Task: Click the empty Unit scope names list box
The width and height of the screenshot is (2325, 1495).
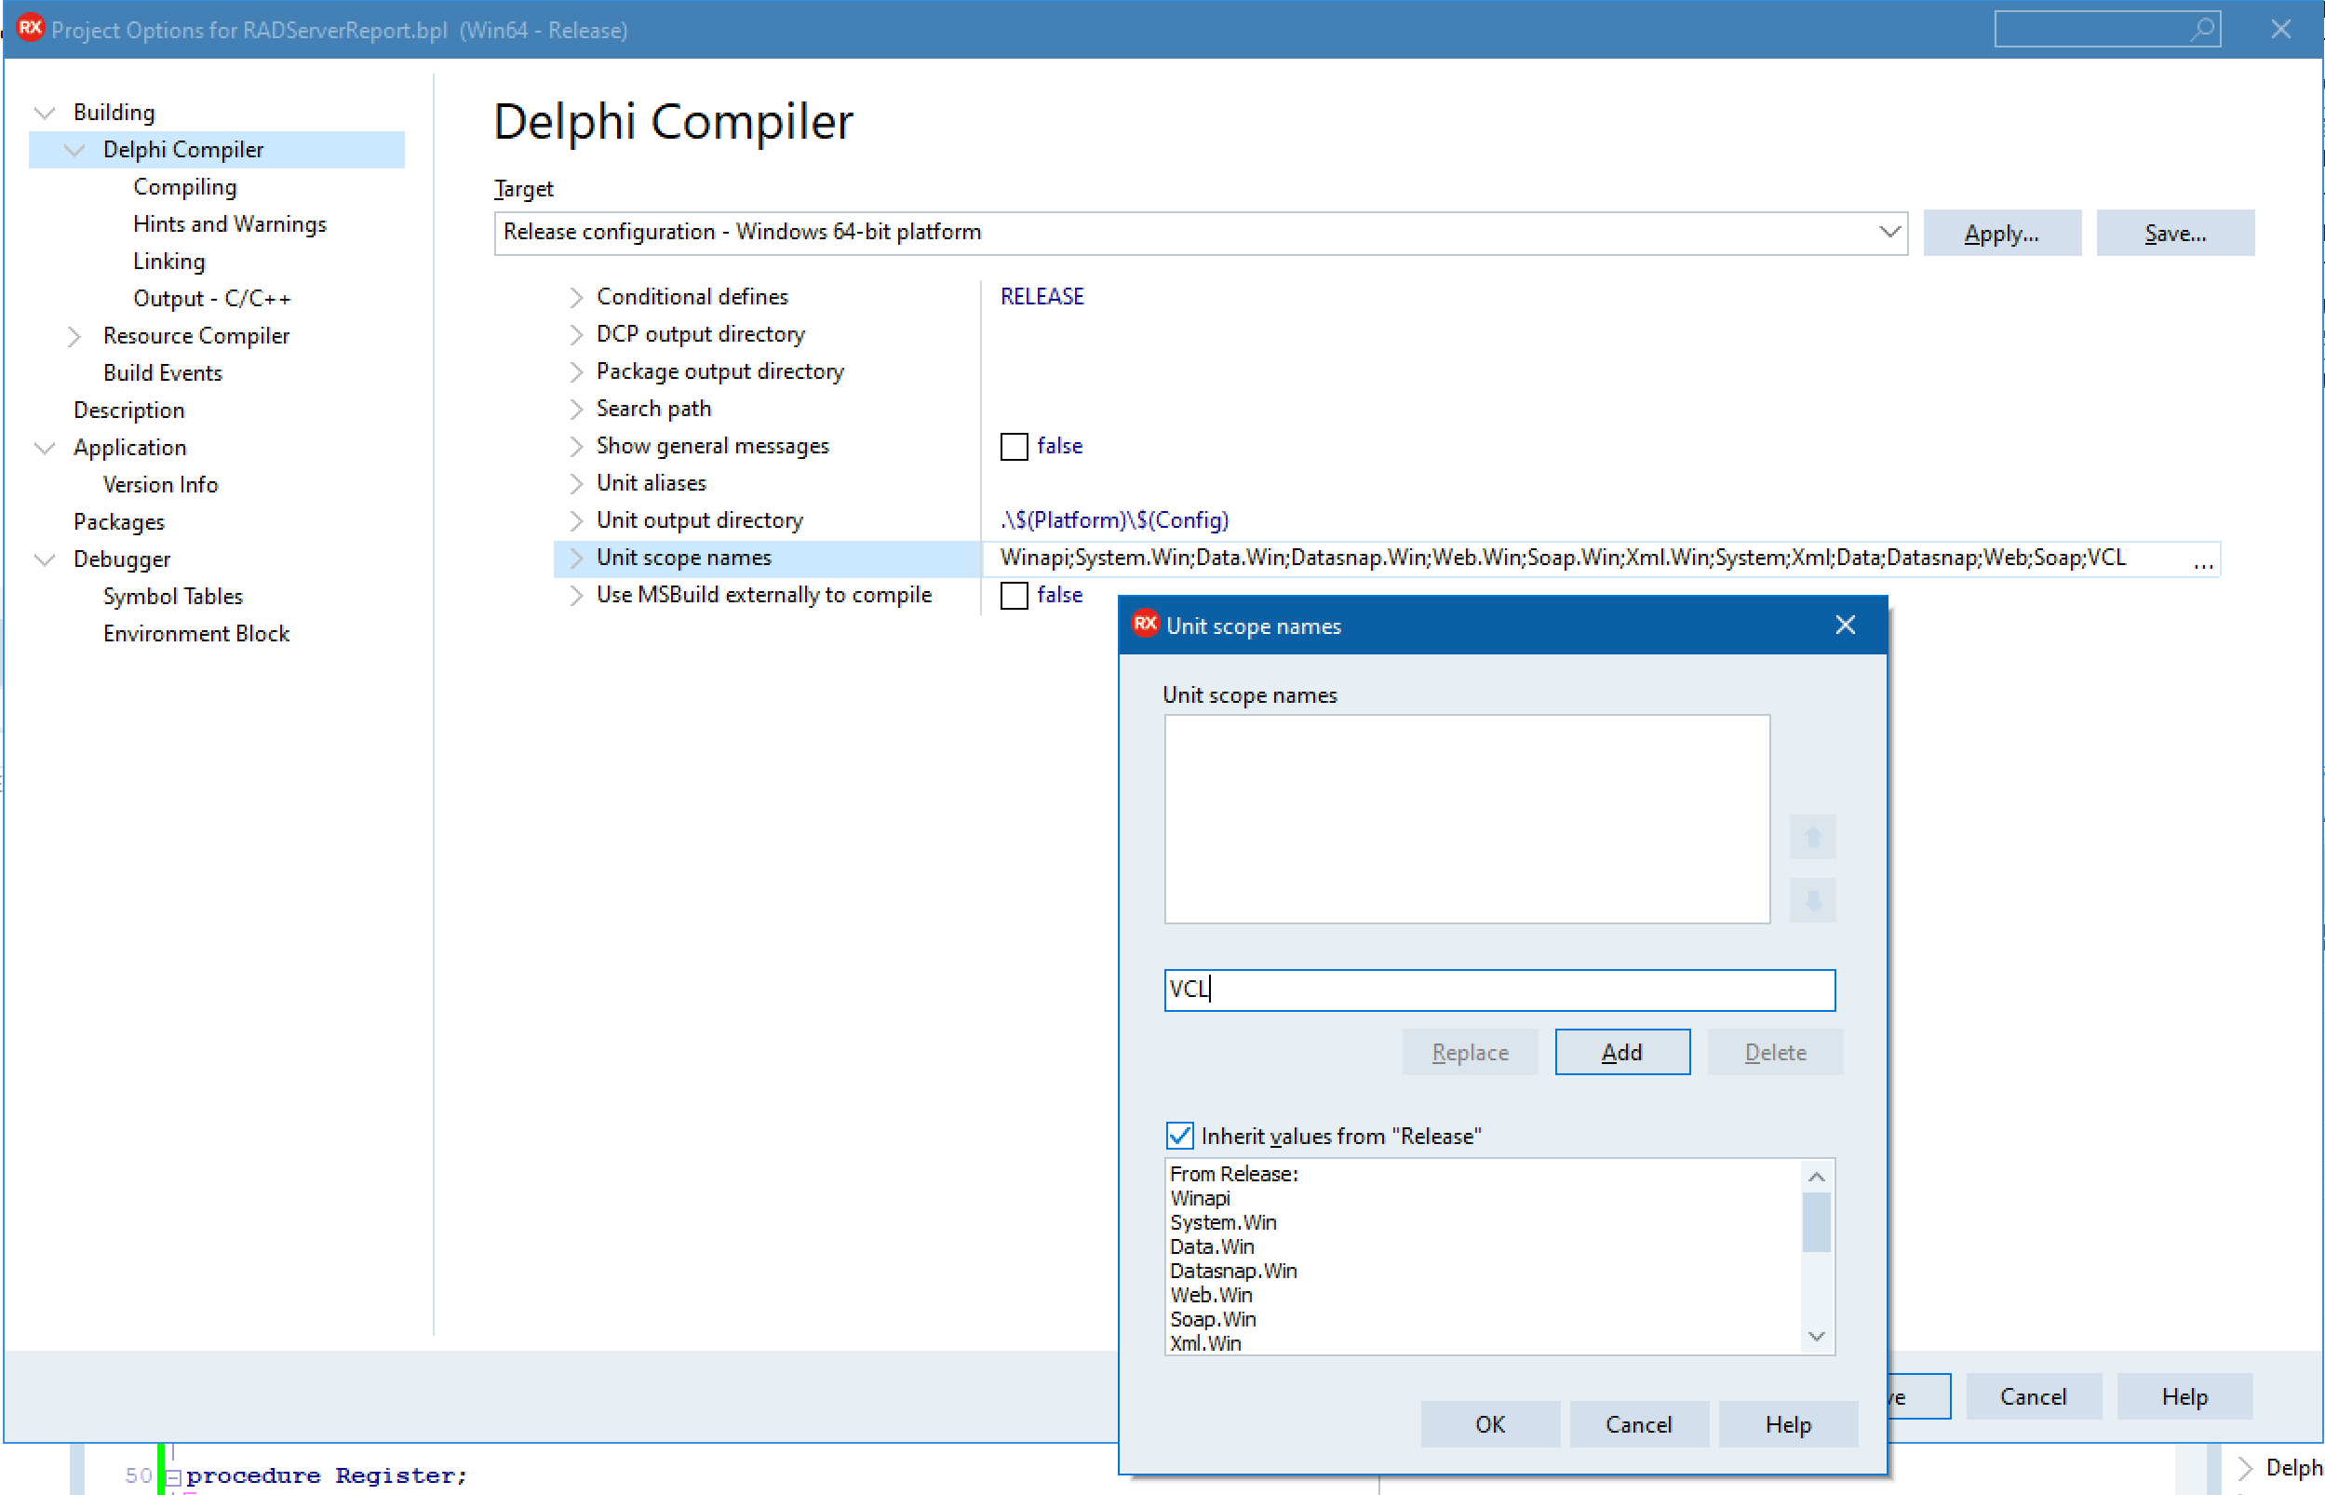Action: click(1466, 819)
